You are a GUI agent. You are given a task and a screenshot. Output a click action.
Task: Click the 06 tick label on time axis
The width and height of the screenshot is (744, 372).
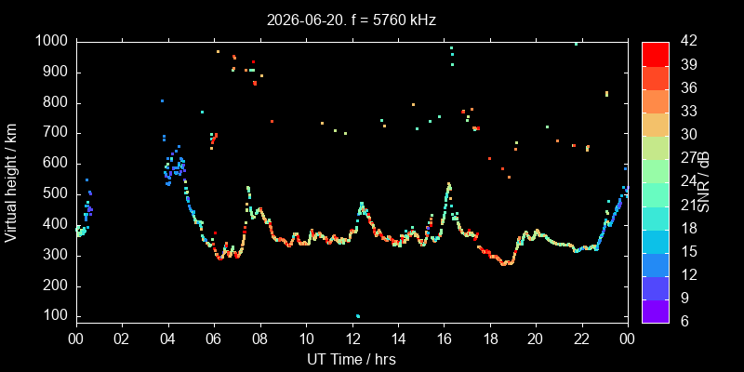215,339
